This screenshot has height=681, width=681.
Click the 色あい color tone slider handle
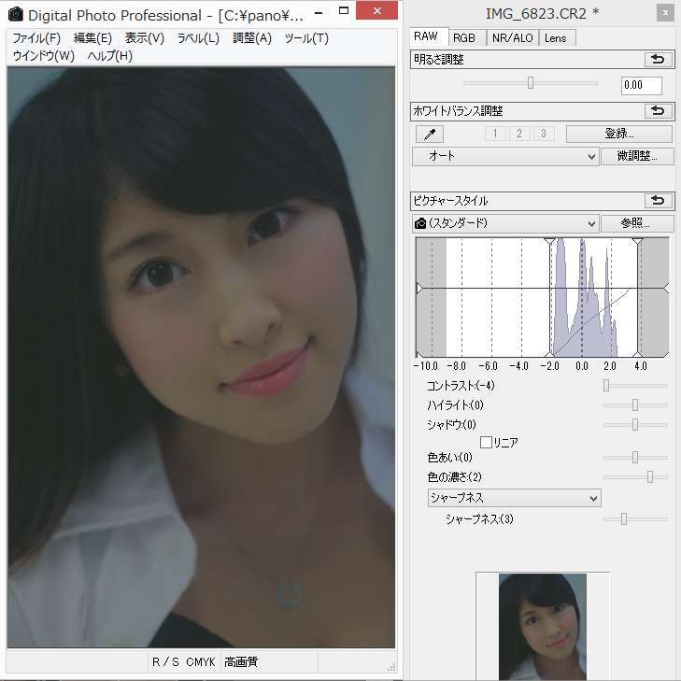[635, 457]
